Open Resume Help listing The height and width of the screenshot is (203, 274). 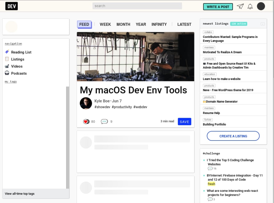[x=211, y=113]
